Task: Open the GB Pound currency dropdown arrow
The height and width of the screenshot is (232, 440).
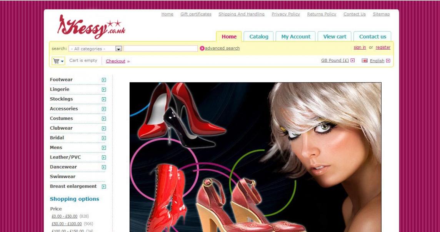Action: pos(353,60)
